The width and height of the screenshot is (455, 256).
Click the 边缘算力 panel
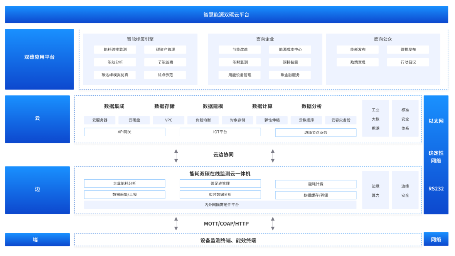point(376,190)
